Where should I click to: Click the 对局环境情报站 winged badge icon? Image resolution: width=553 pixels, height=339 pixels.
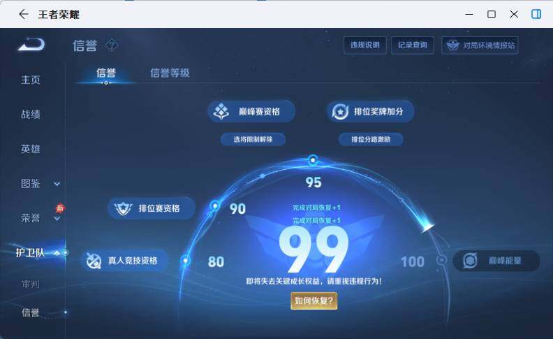click(x=453, y=45)
